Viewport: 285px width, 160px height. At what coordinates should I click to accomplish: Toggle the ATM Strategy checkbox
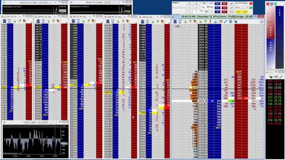pos(236,3)
